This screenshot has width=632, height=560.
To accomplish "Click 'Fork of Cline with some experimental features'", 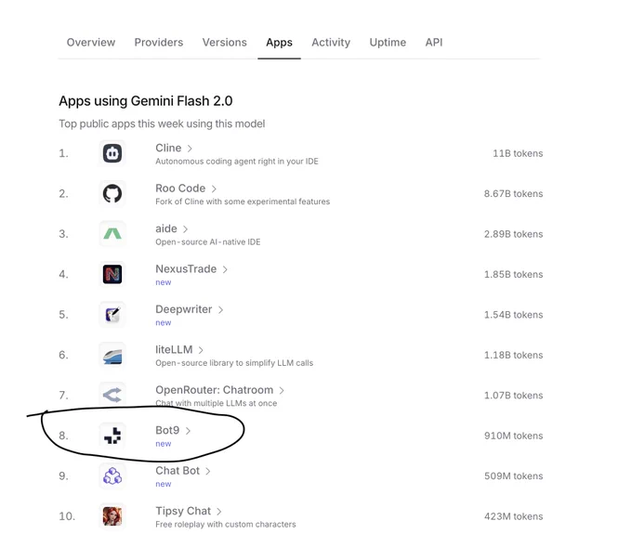I will point(243,202).
